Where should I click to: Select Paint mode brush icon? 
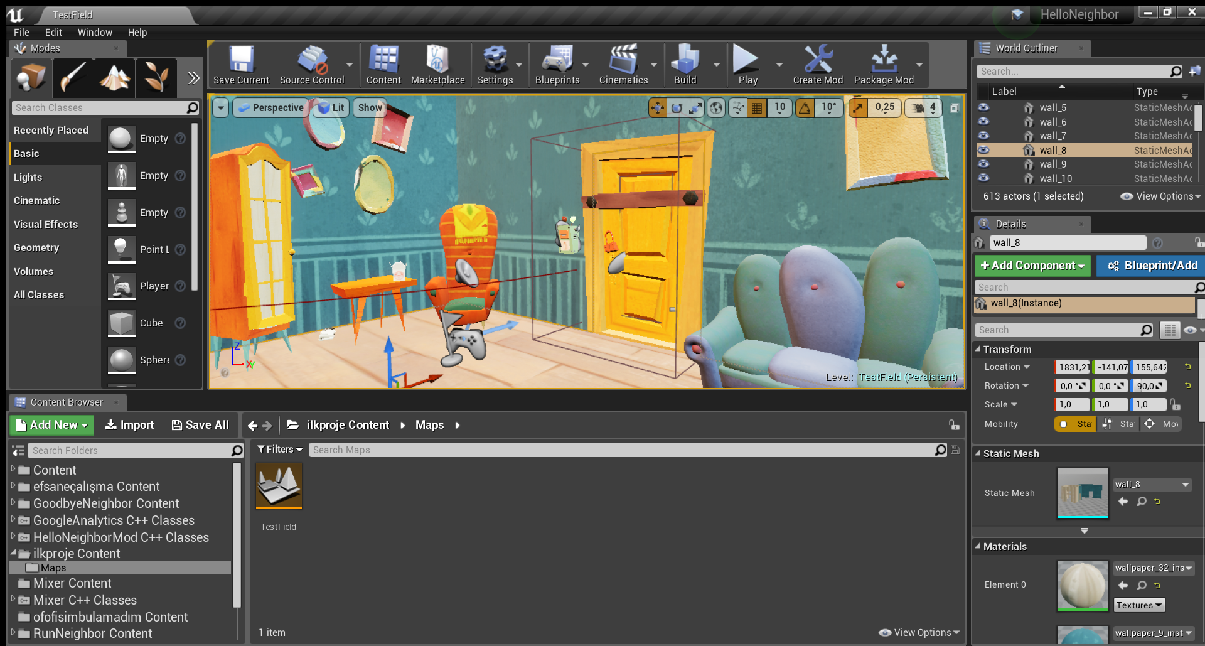(73, 78)
